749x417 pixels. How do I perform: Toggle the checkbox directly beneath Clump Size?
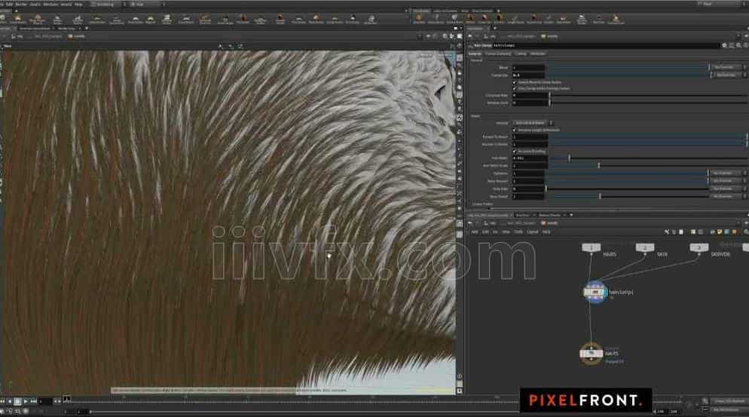515,82
